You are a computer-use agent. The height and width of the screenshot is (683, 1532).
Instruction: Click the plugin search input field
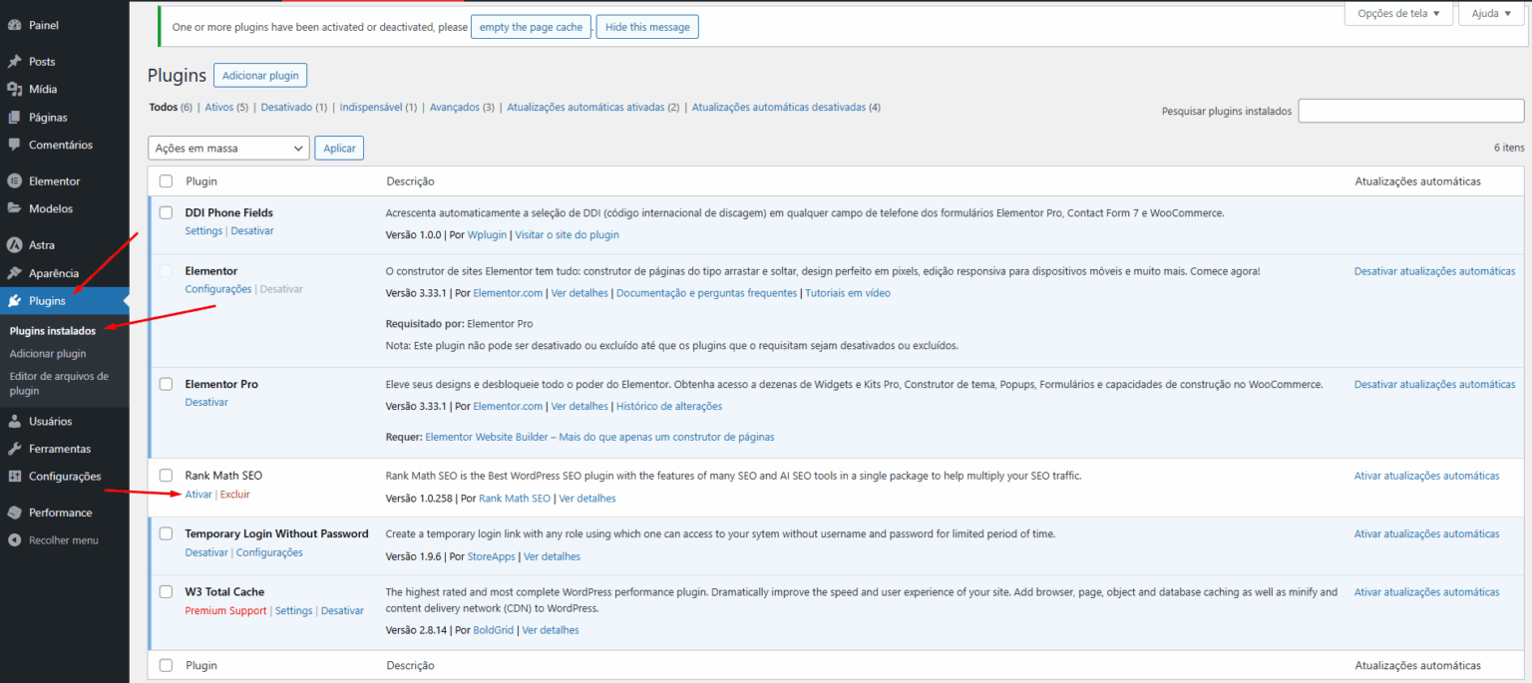coord(1410,110)
